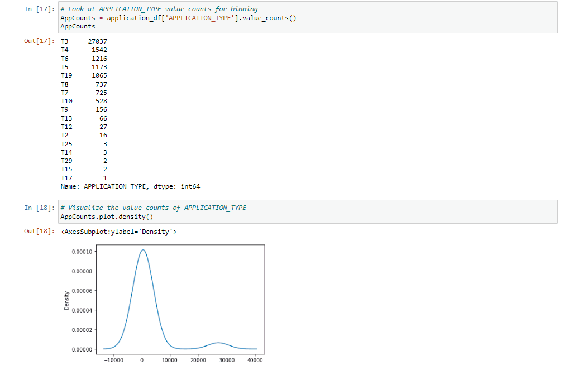
Task: Click the T19 row with 1065
Action: 84,75
